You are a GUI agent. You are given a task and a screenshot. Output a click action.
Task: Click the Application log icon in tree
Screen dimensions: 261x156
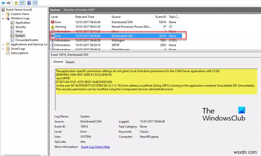12,23
